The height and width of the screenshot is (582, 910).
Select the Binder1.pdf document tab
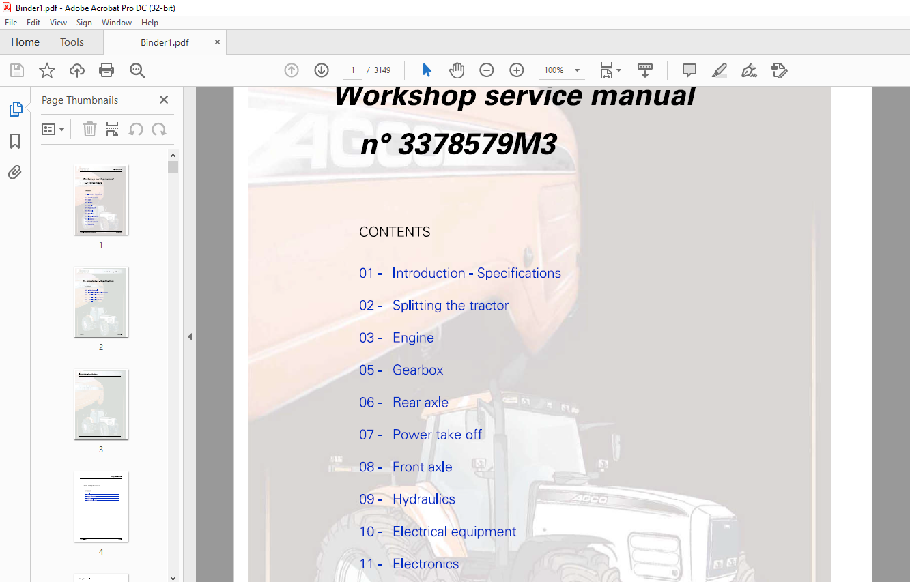click(165, 42)
